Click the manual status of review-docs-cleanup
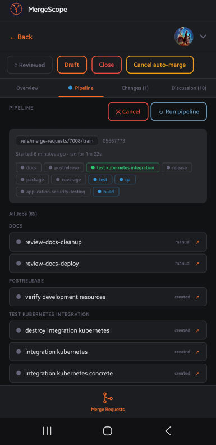The image size is (216, 445). pyautogui.click(x=183, y=242)
